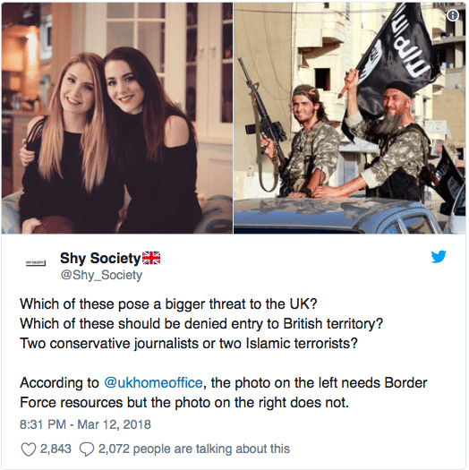Open the 8:31 PM - Mar 12, 2018 timestamp
The image size is (469, 470).
[85, 424]
